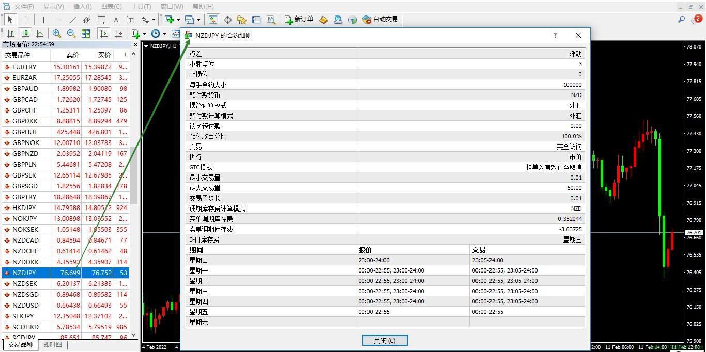Open the 文件(F) menu
Screen dimensions: 706x352
tap(24, 6)
